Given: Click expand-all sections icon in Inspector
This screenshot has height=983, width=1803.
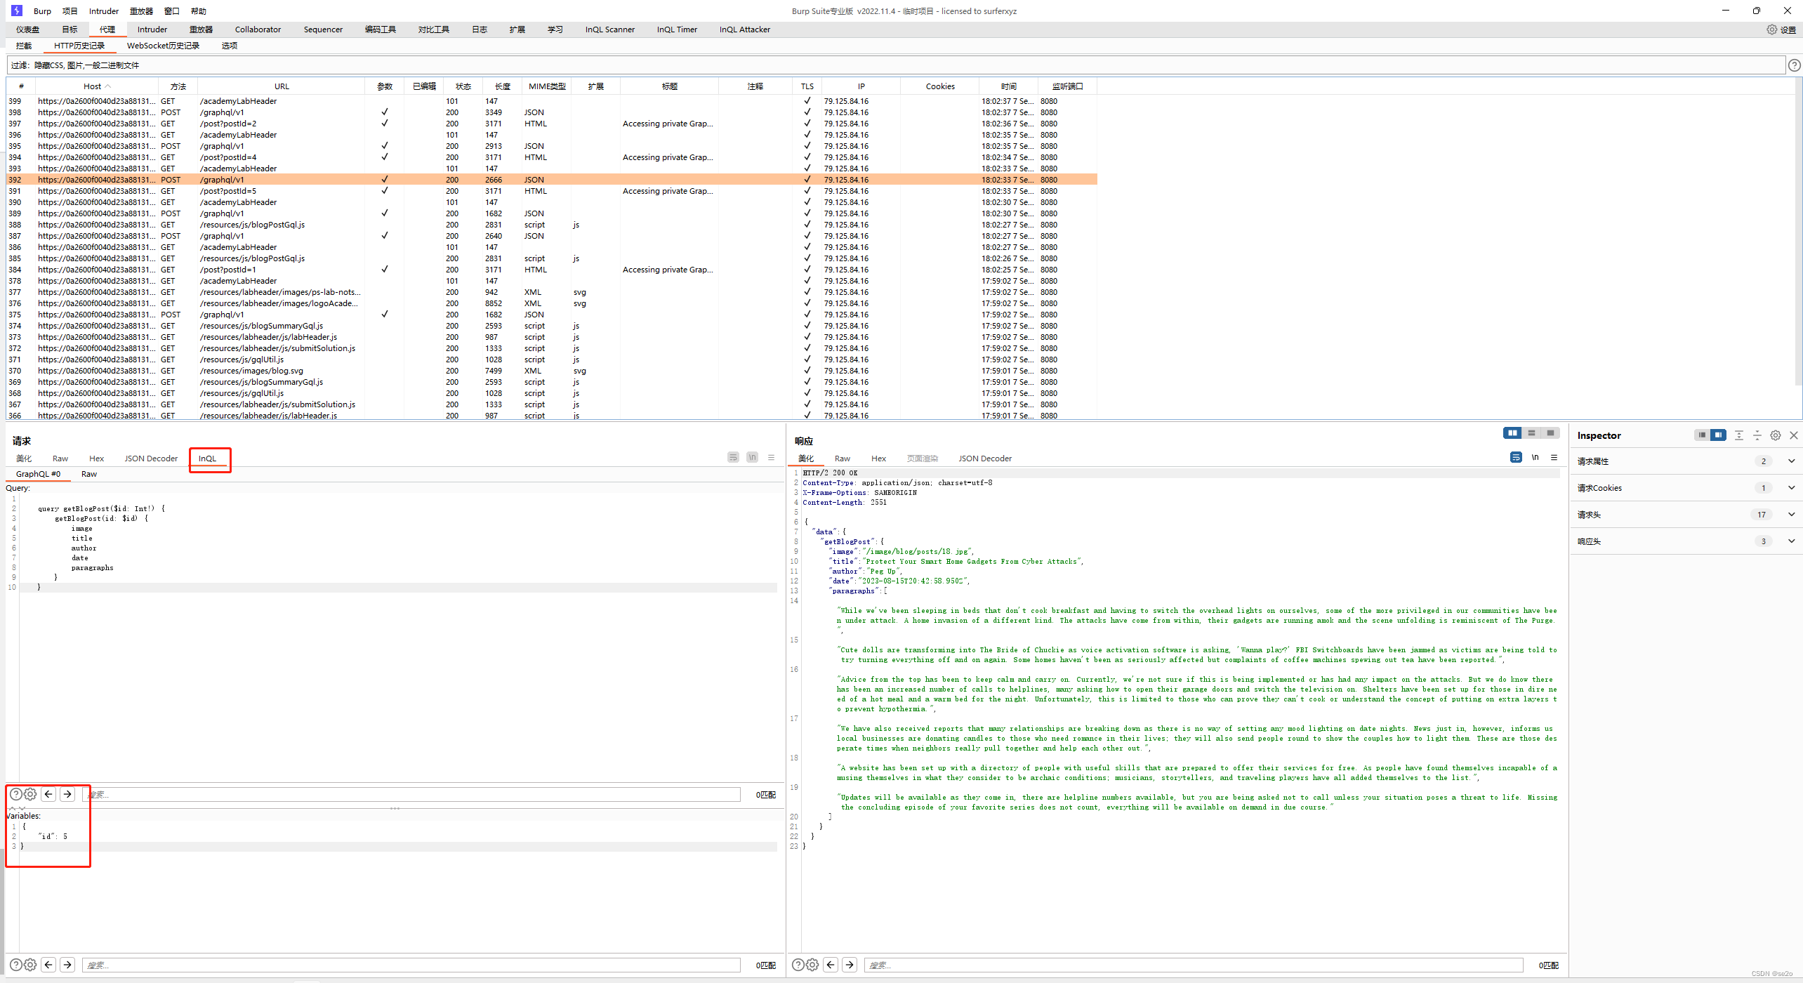Looking at the screenshot, I should coord(1738,435).
